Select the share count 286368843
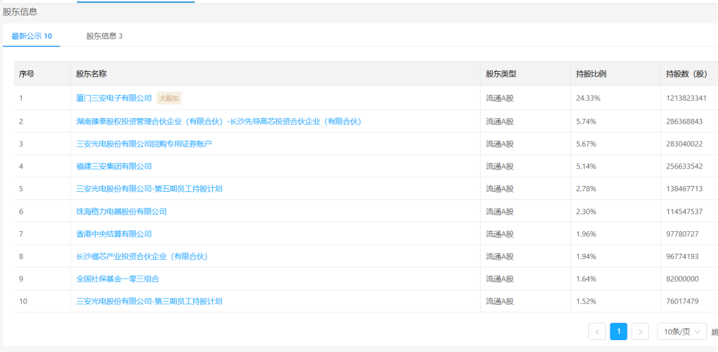Screen dimensions: 718x352 684,122
